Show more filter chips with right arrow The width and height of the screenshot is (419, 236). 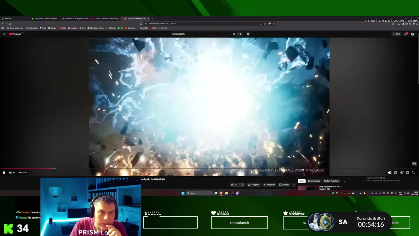coord(344,182)
